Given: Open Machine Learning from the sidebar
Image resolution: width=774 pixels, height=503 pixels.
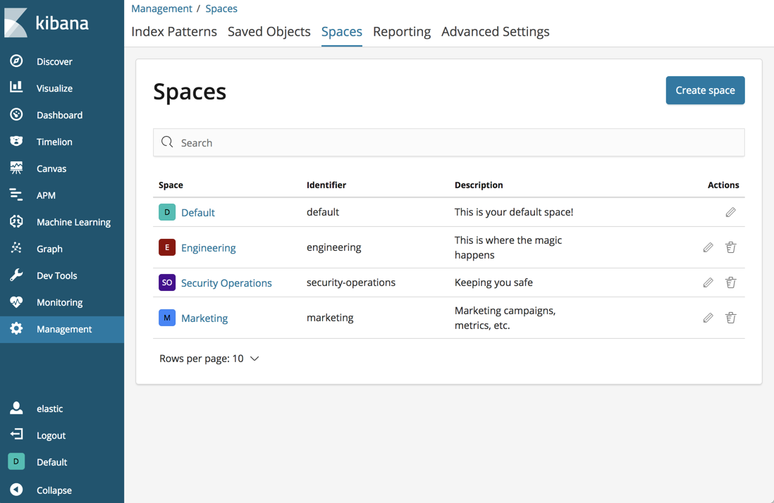Looking at the screenshot, I should pos(16,221).
